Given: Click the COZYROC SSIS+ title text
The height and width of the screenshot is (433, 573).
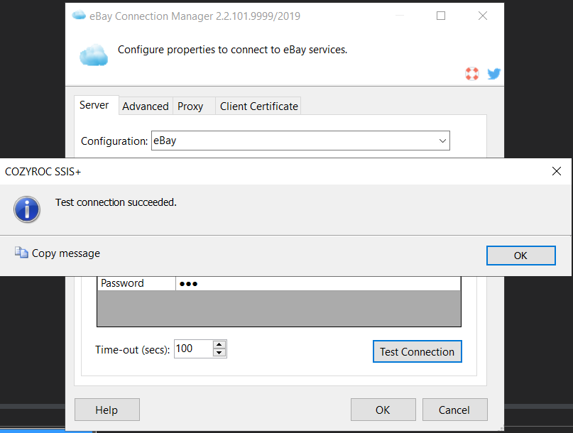Looking at the screenshot, I should tap(43, 171).
